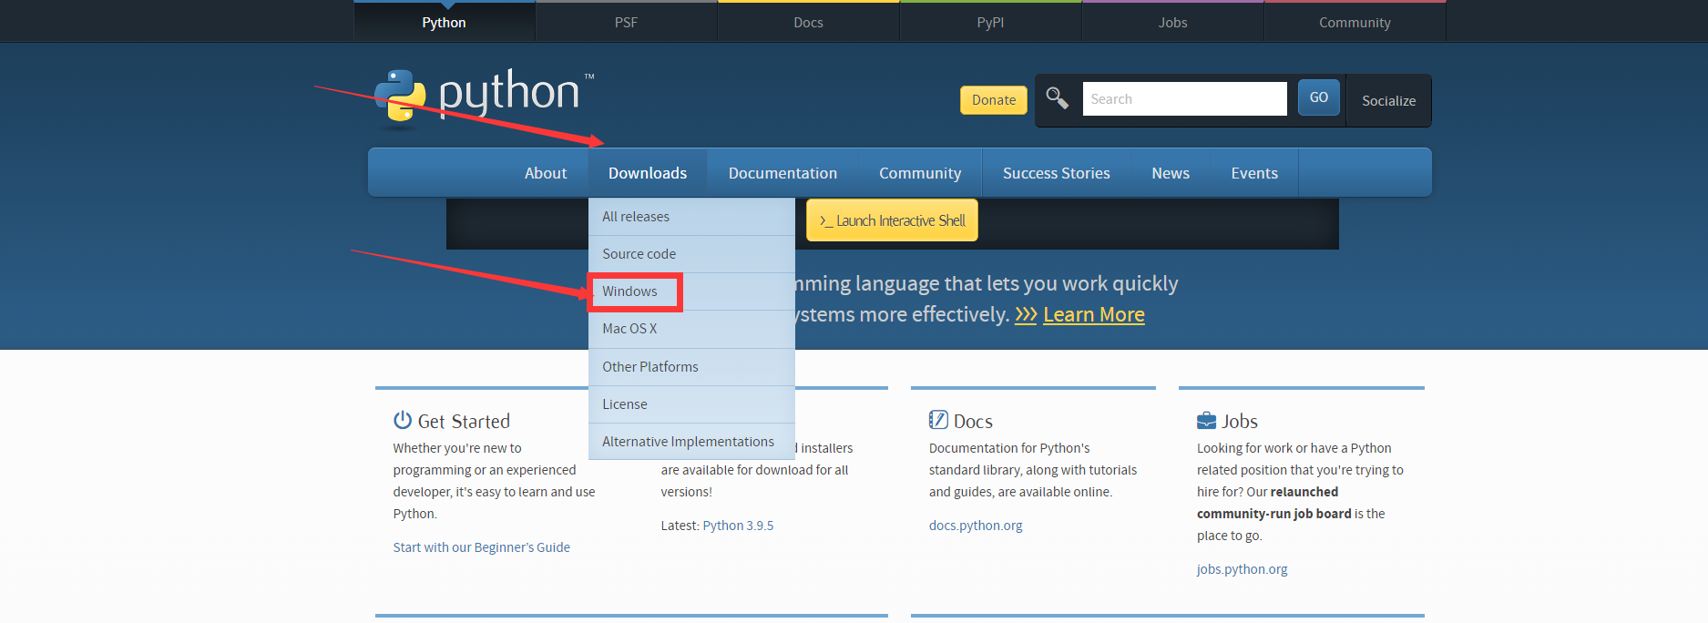Image resolution: width=1708 pixels, height=623 pixels.
Task: Select Alternative Implementations from Downloads menu
Action: (x=691, y=442)
